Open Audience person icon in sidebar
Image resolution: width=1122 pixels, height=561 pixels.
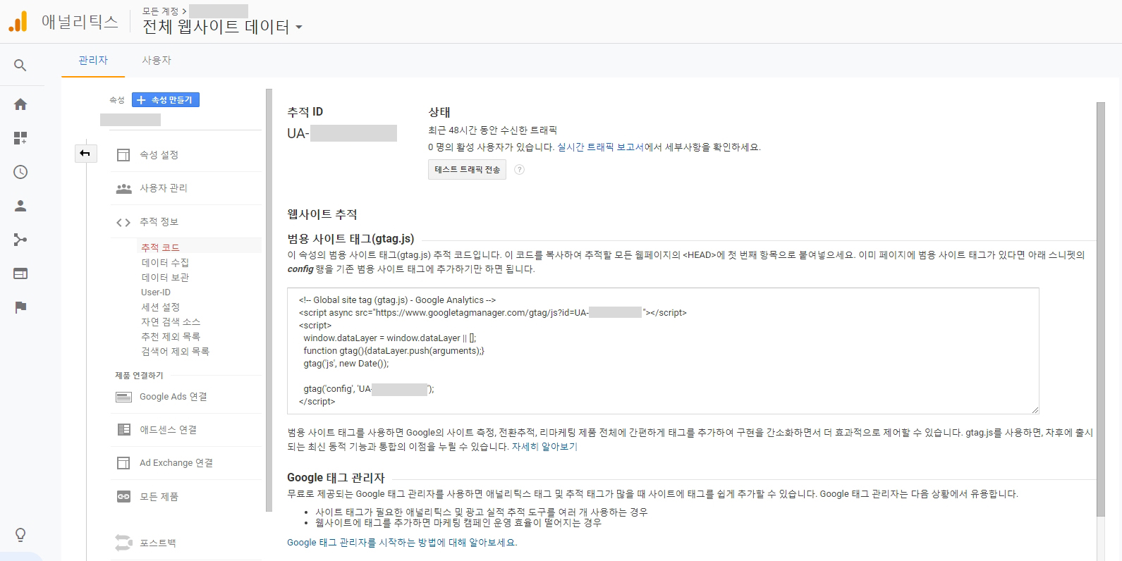point(20,206)
